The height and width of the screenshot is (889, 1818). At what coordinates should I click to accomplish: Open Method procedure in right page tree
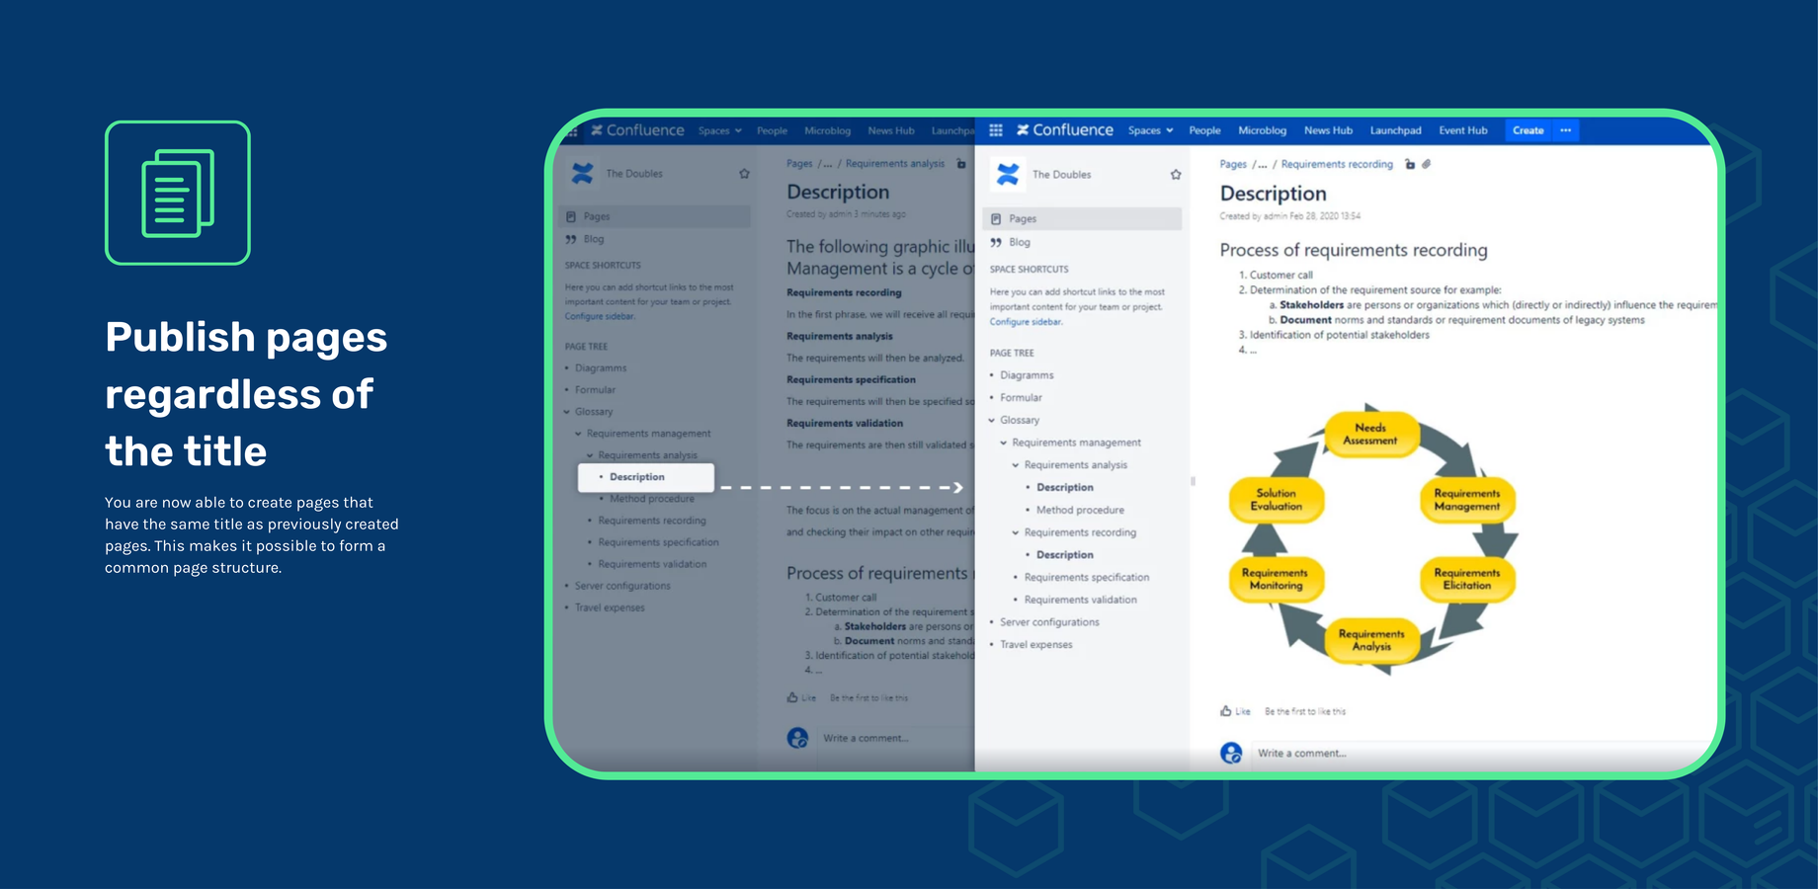tap(1080, 511)
